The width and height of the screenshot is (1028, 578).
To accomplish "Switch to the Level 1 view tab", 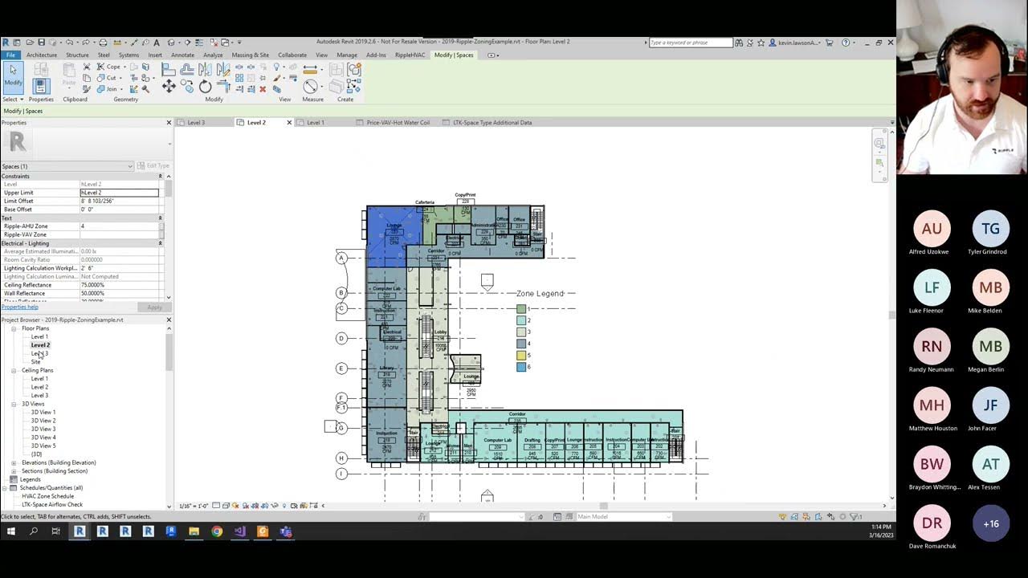I will (x=316, y=123).
